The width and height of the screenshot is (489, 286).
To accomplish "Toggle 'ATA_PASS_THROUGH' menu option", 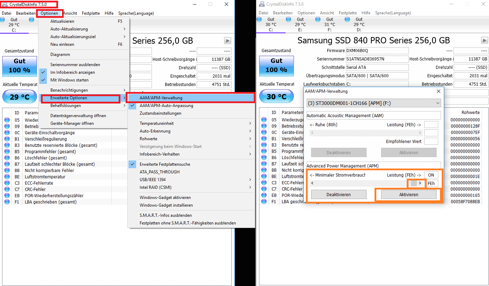I will tap(191, 172).
